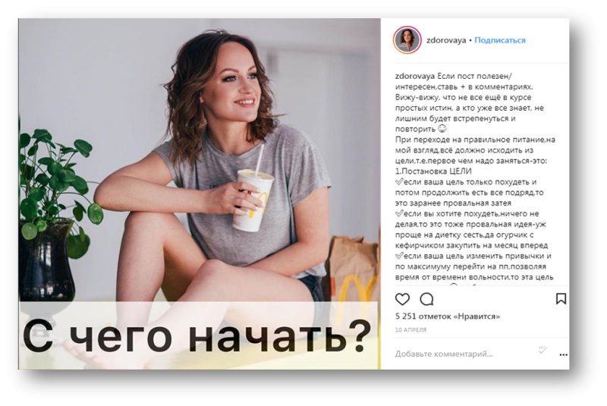Open comments via the speech bubble icon
607x406 pixels.
(x=426, y=299)
